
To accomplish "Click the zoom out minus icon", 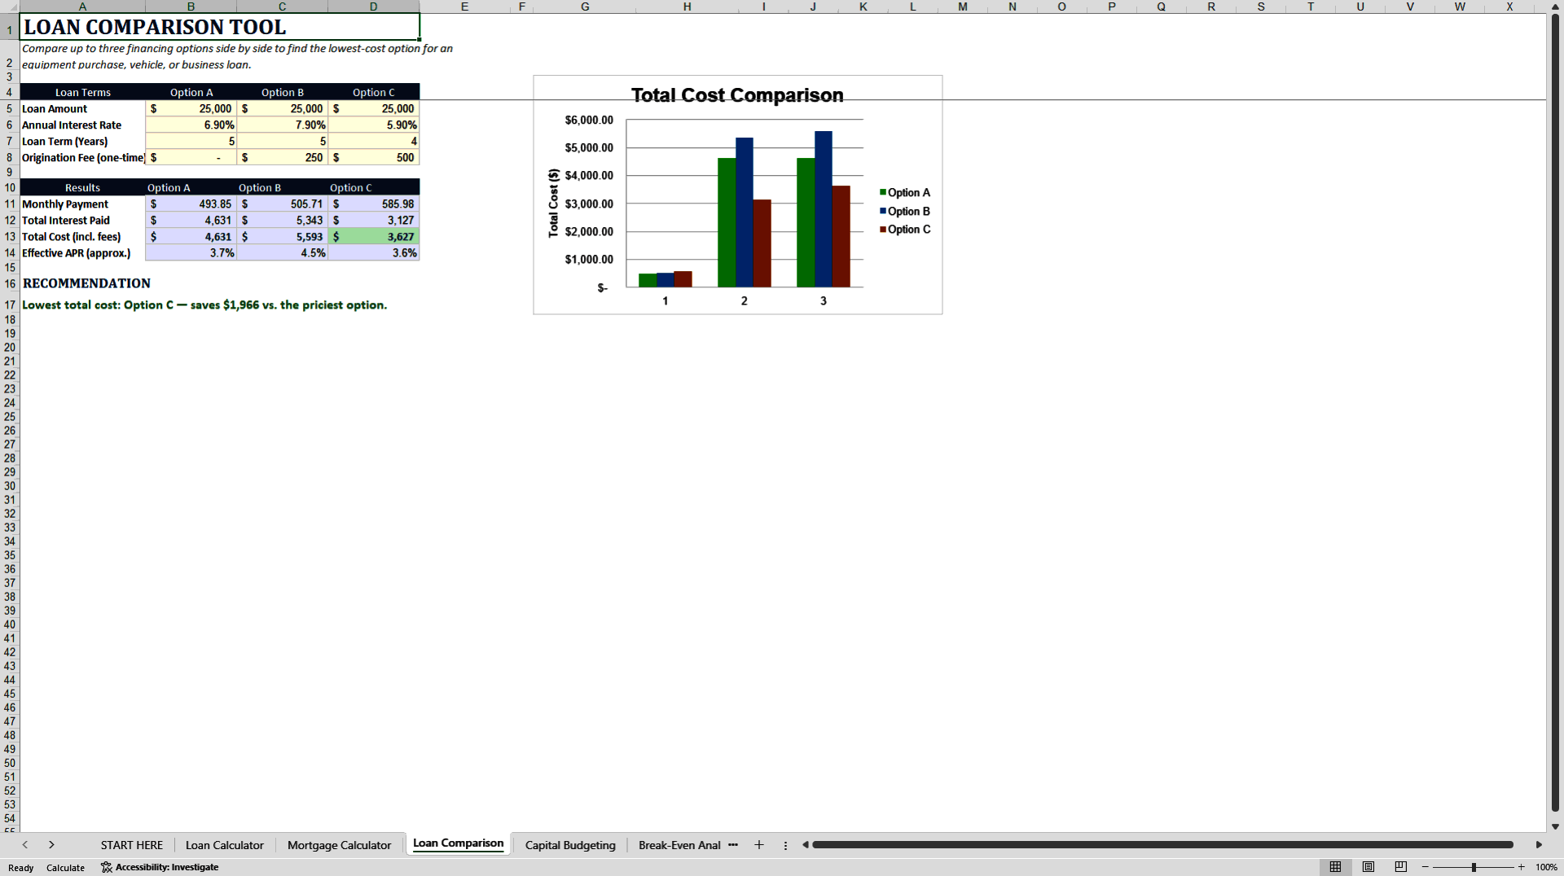I will (x=1426, y=867).
